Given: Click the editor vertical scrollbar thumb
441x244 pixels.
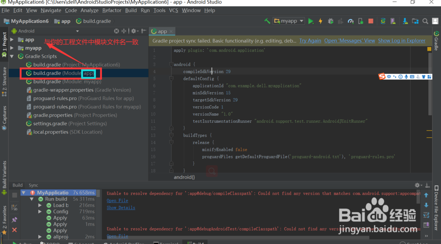Looking at the screenshot, I should [430, 84].
